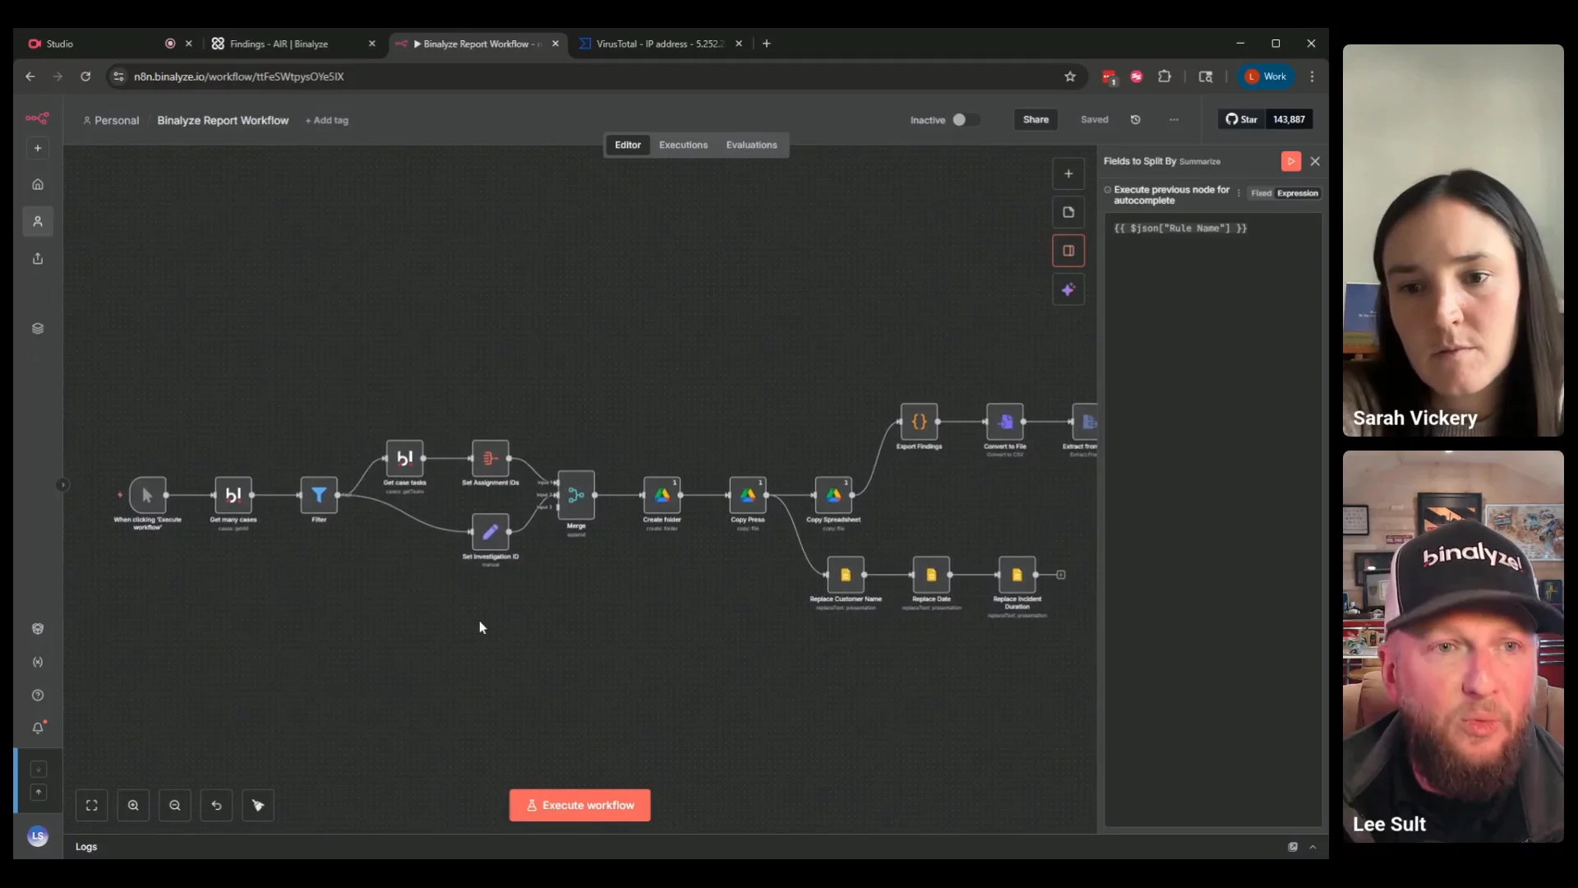
Task: Open the Evaluations tab
Action: click(x=751, y=145)
